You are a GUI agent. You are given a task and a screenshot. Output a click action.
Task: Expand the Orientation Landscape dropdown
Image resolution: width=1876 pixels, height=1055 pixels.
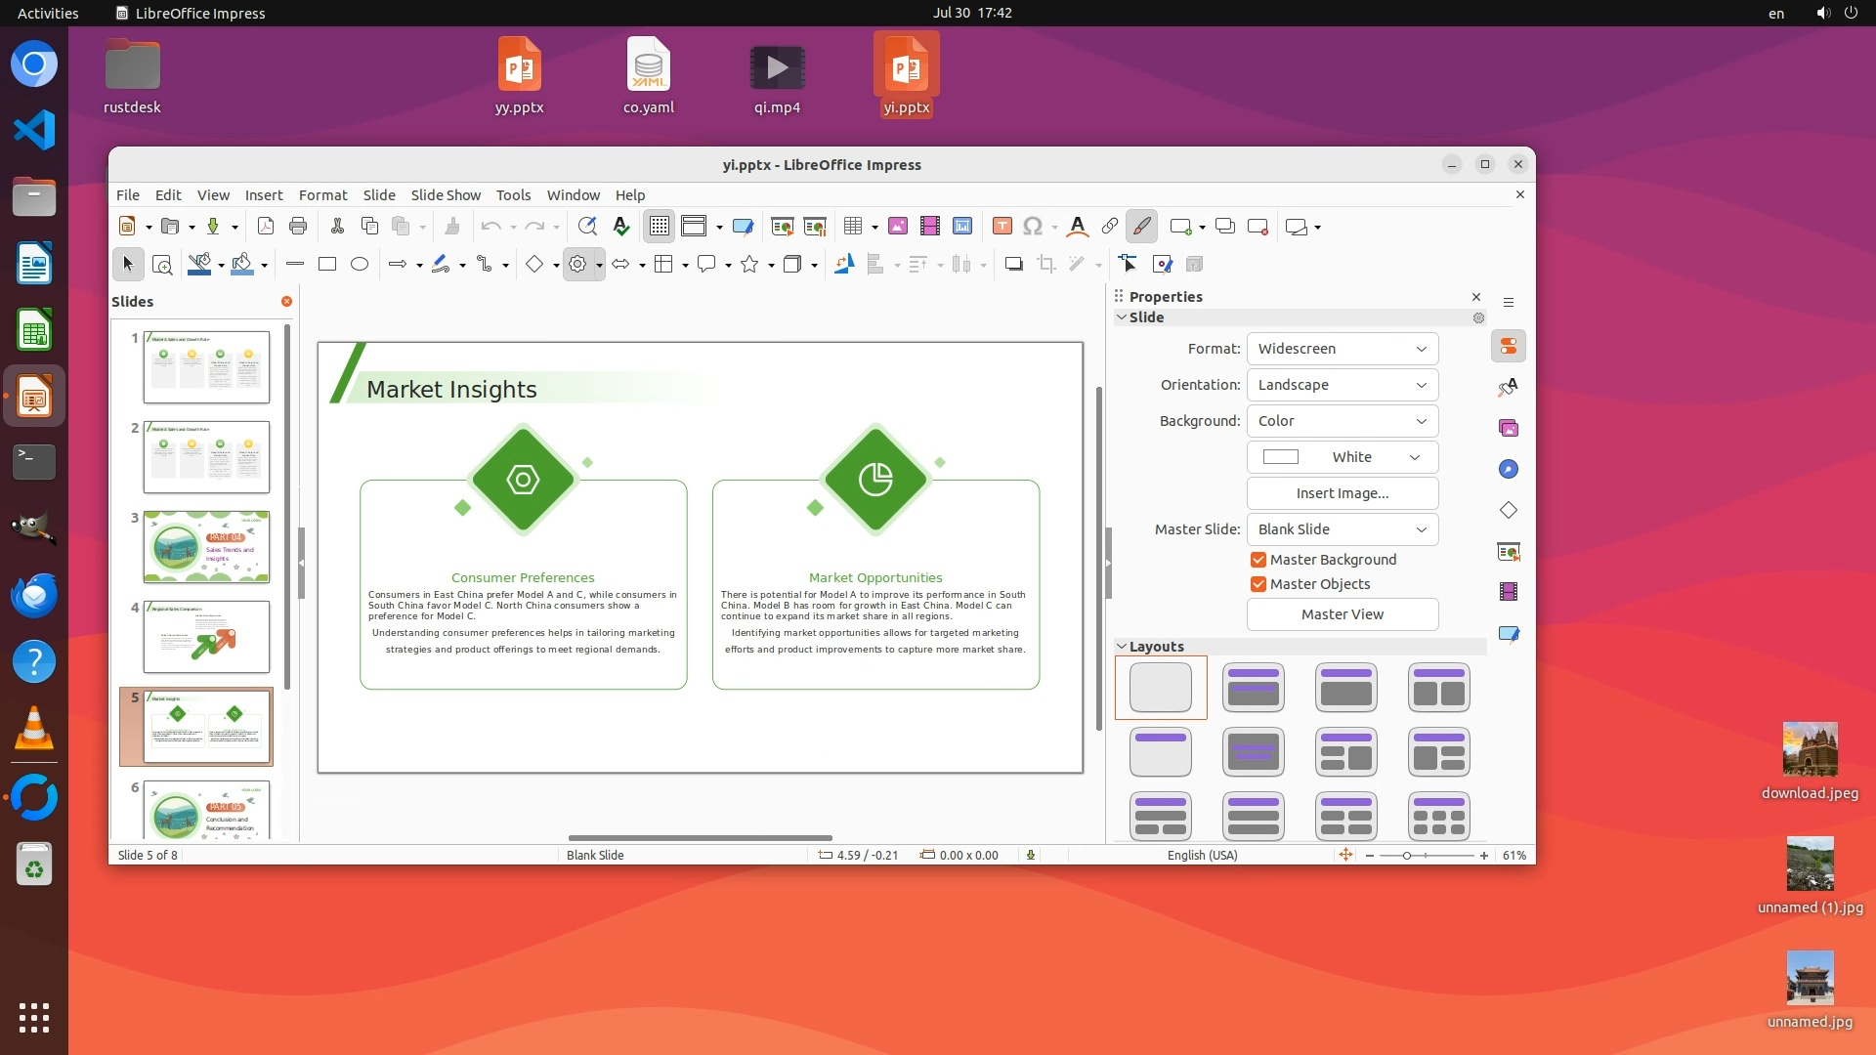click(1342, 385)
